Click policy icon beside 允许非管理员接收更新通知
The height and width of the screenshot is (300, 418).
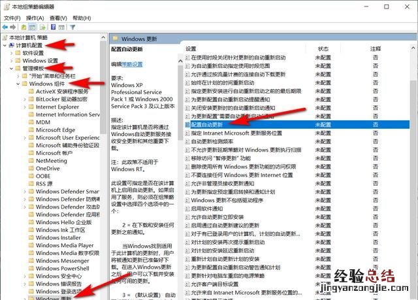[187, 184]
